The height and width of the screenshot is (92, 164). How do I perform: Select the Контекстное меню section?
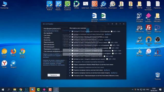point(51,31)
